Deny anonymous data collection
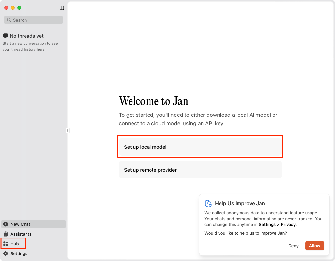 click(x=293, y=246)
